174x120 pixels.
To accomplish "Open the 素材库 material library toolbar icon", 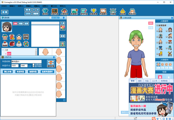I will click(45, 12).
